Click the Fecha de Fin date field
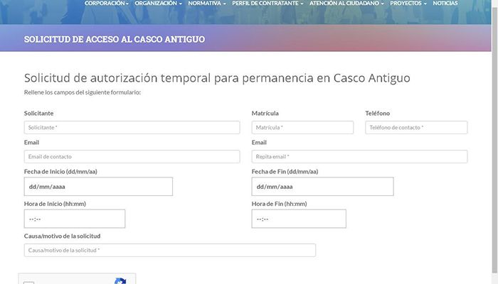 coord(323,186)
